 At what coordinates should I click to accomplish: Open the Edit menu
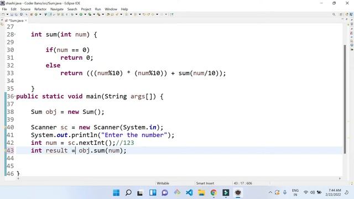point(13,9)
